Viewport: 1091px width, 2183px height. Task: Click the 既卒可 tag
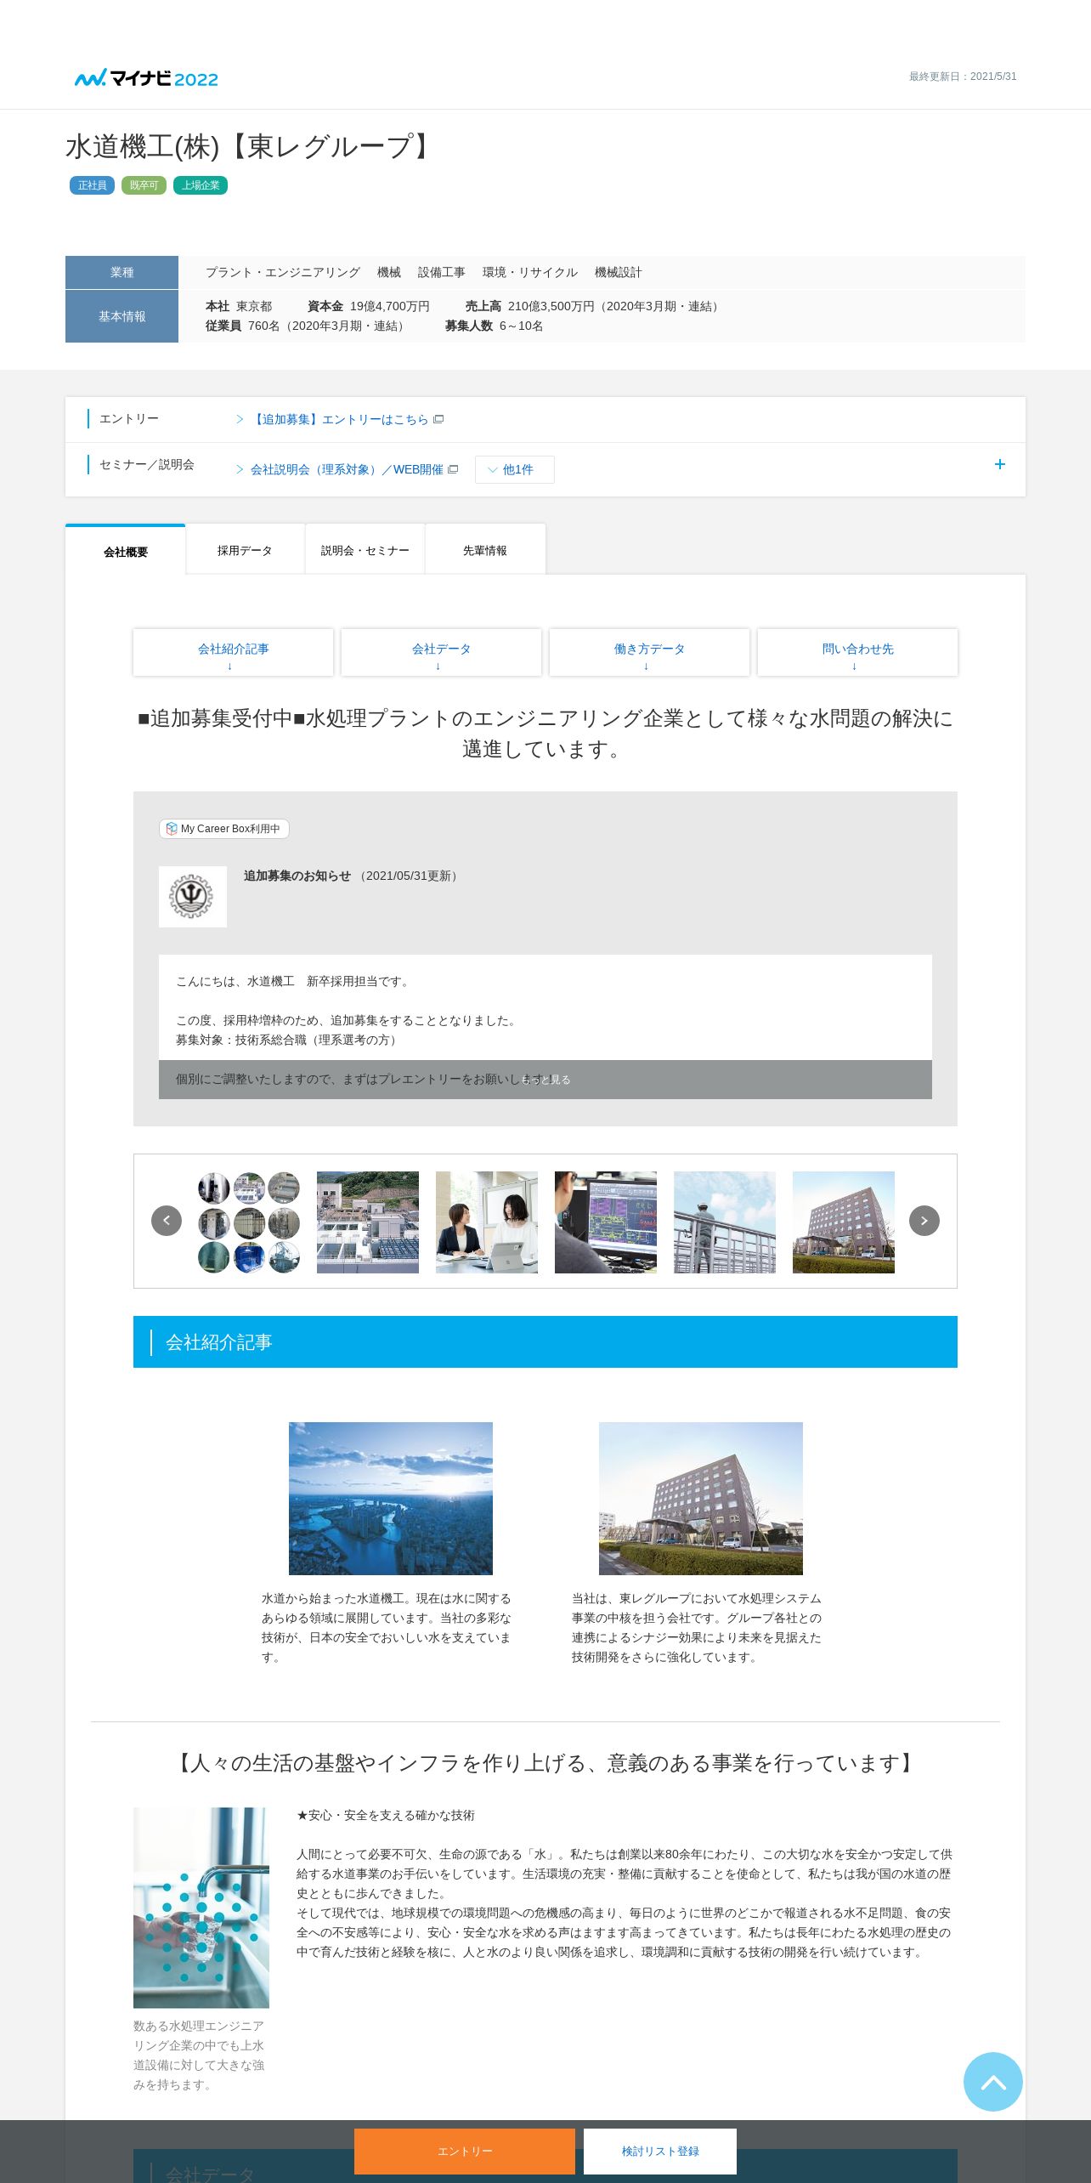click(144, 185)
